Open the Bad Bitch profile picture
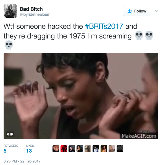Viewport: 163px width, 165px height. click(x=10, y=11)
